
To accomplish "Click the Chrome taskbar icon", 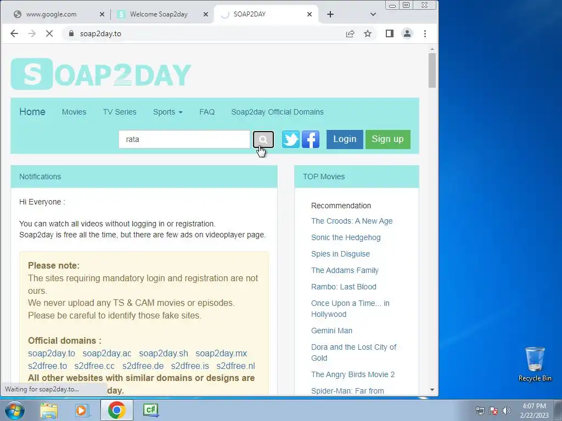I will point(116,410).
